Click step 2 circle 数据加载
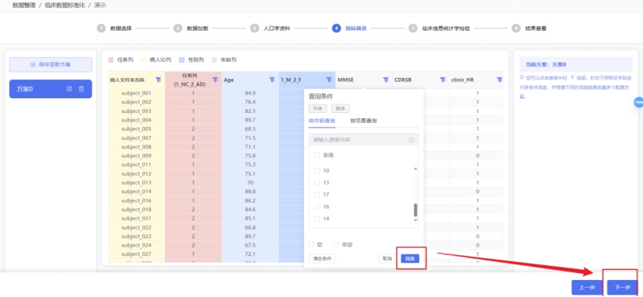Screen dimensions: 643x297 177,29
